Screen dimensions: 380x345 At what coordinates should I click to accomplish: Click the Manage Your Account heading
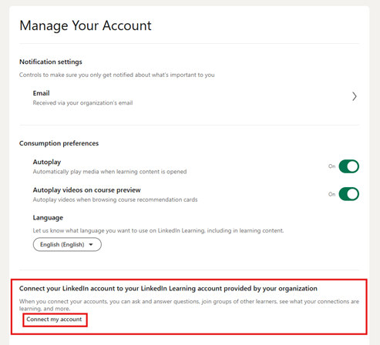click(86, 25)
